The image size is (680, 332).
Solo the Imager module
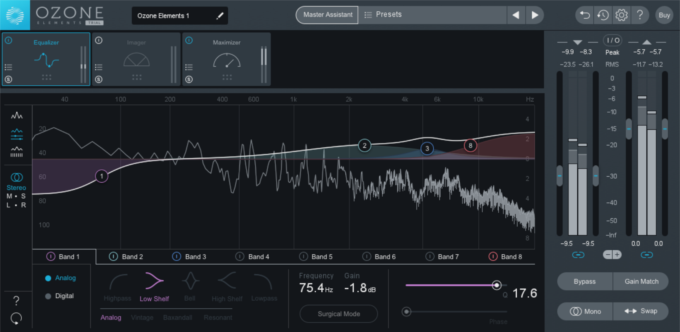(99, 79)
